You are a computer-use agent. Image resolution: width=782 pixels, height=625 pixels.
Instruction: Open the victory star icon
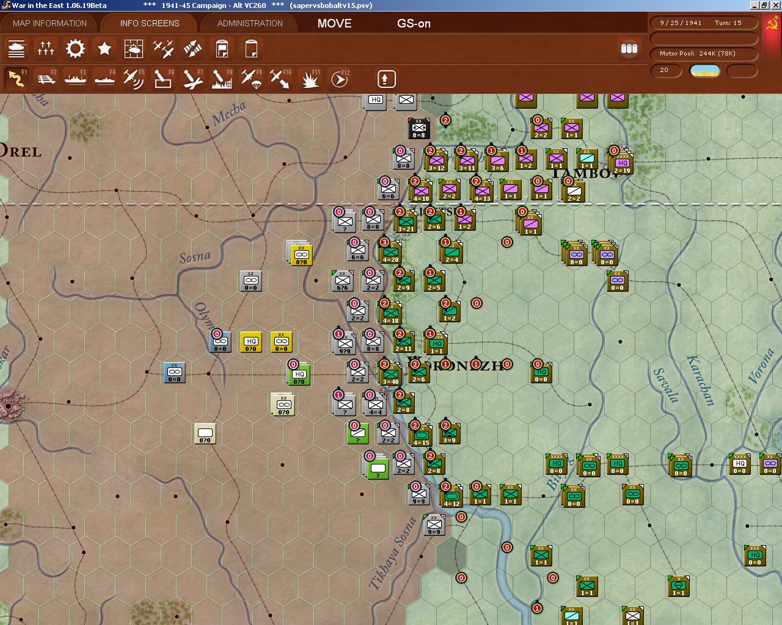104,48
